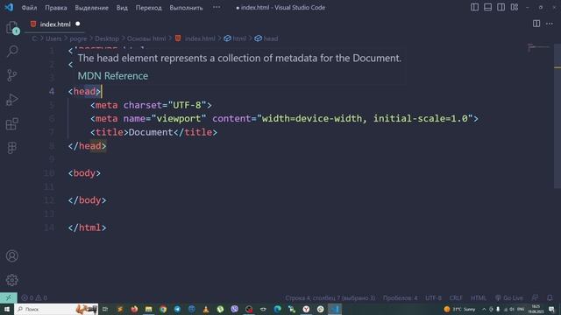This screenshot has height=315, width=561.
Task: Open the Правка menu
Action: (x=56, y=8)
